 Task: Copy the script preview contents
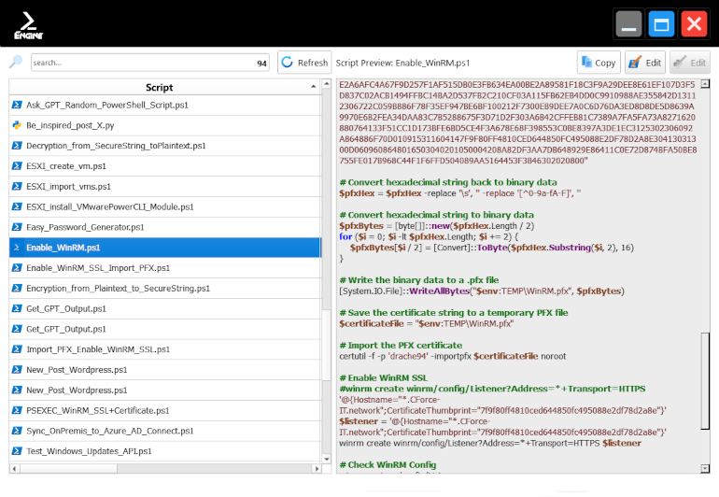pyautogui.click(x=598, y=63)
